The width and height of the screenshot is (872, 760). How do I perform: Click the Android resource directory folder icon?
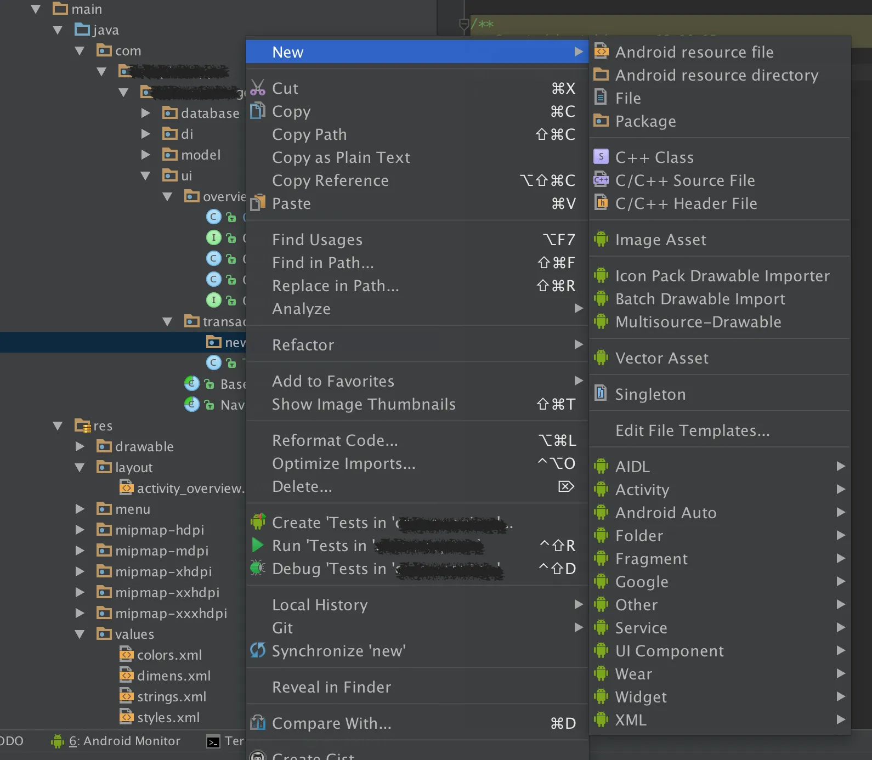(601, 75)
